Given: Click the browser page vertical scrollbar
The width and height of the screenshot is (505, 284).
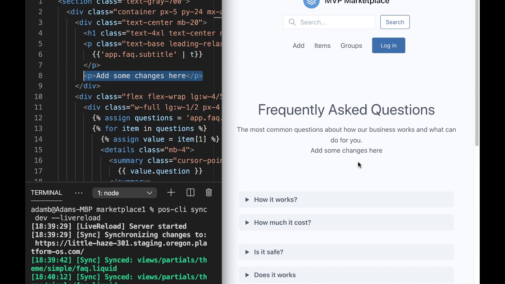Looking at the screenshot, I should point(477,73).
